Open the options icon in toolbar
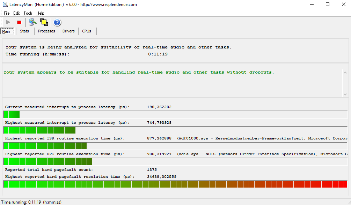 (x=32, y=22)
